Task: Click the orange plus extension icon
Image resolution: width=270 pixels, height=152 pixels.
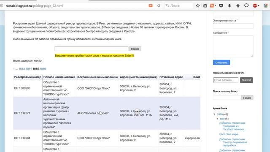Action: [212, 5]
